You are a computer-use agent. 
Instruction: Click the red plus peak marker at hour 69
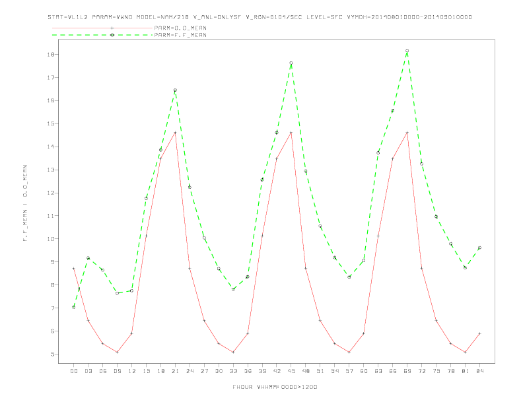point(407,133)
